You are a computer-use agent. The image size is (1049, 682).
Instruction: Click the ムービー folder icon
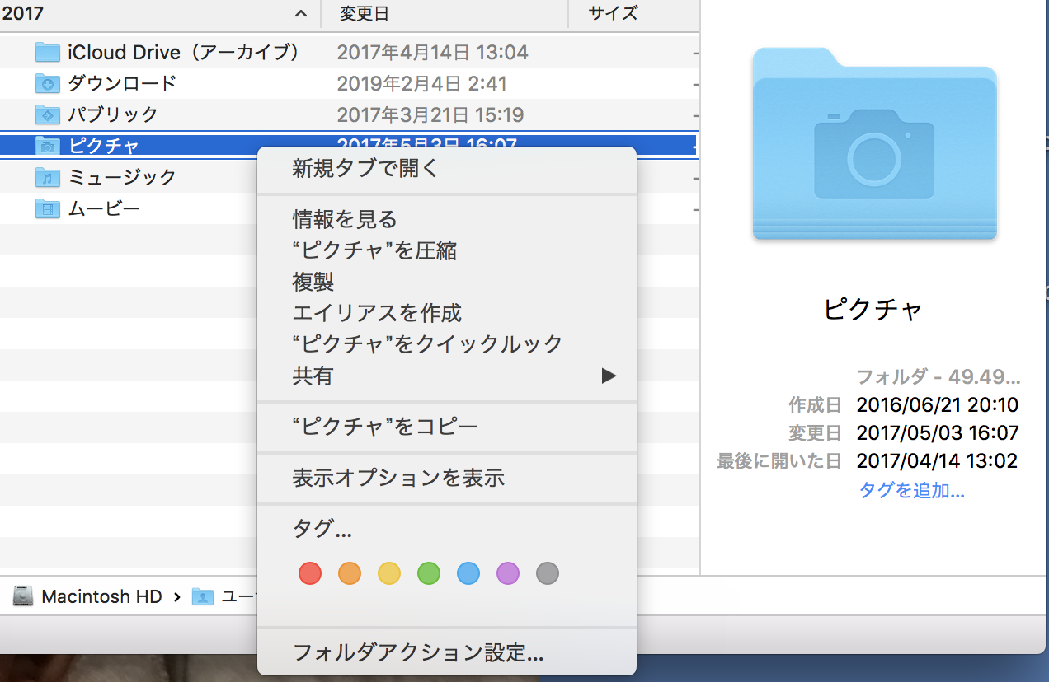pos(48,208)
